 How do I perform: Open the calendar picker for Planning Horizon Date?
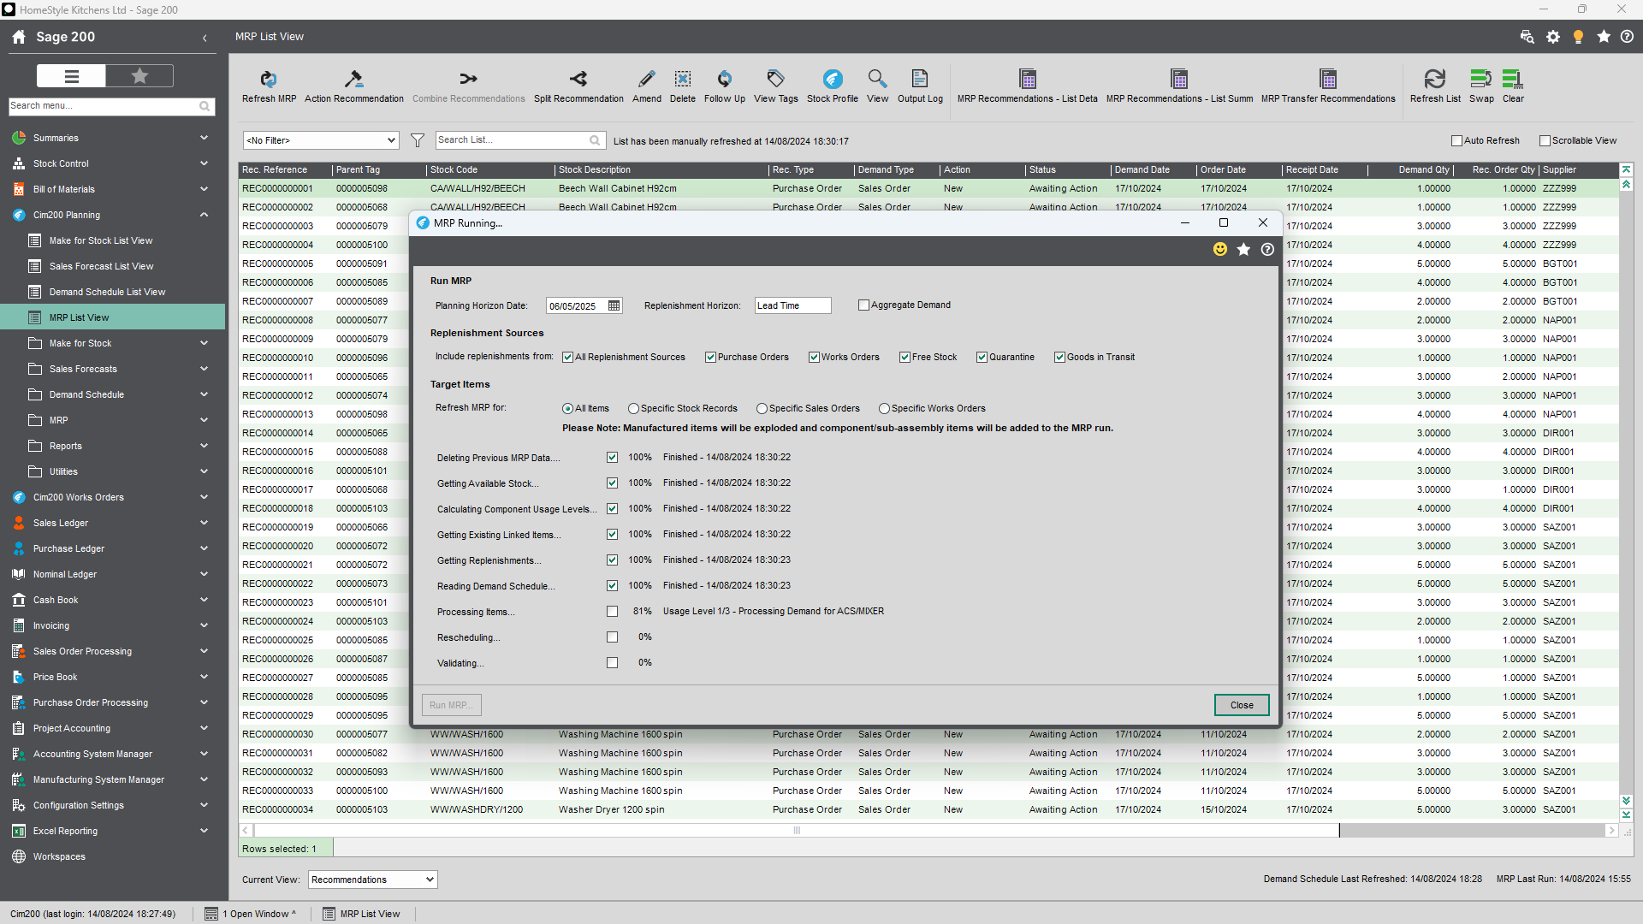(x=614, y=305)
